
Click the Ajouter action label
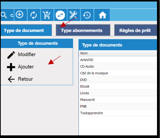pos(26,67)
